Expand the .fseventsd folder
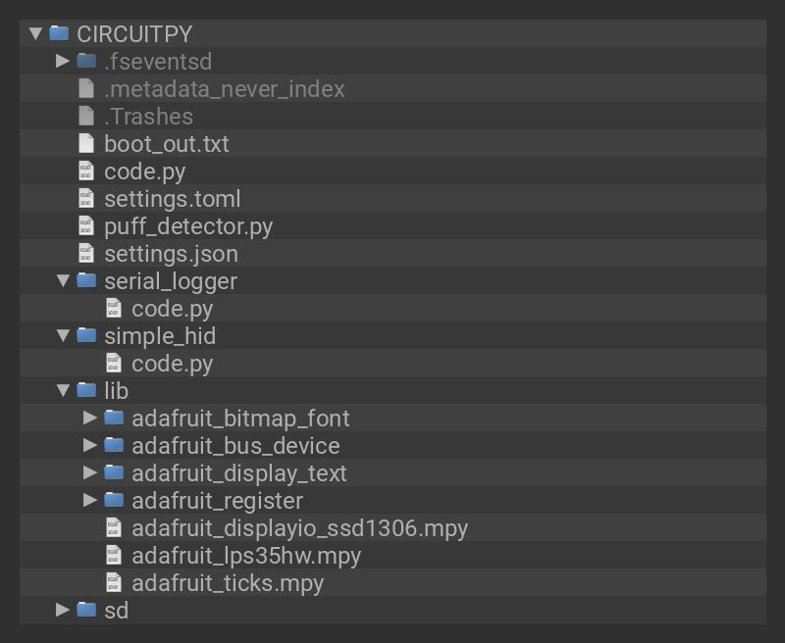785x643 pixels. tap(60, 61)
